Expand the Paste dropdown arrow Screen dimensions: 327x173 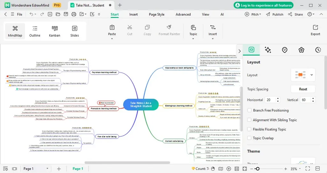[x=112, y=39]
